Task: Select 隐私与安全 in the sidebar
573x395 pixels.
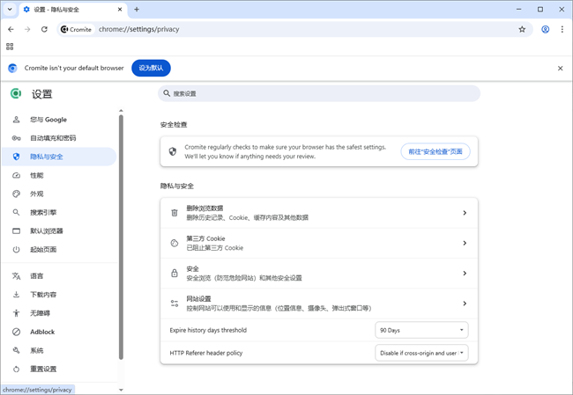Action: pyautogui.click(x=59, y=157)
